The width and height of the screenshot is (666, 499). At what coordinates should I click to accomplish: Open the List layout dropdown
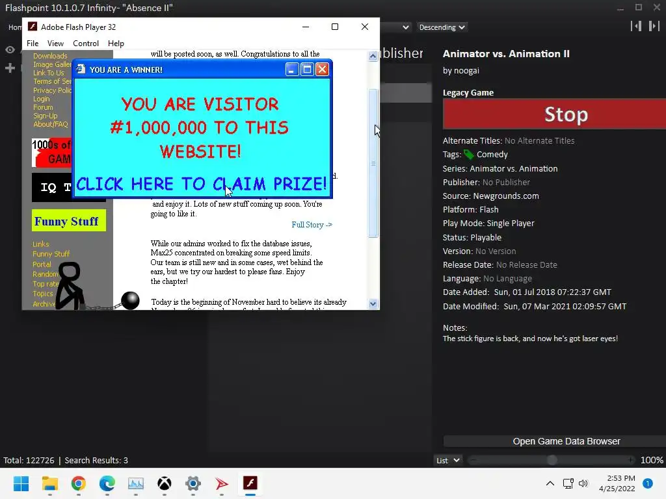[448, 461]
